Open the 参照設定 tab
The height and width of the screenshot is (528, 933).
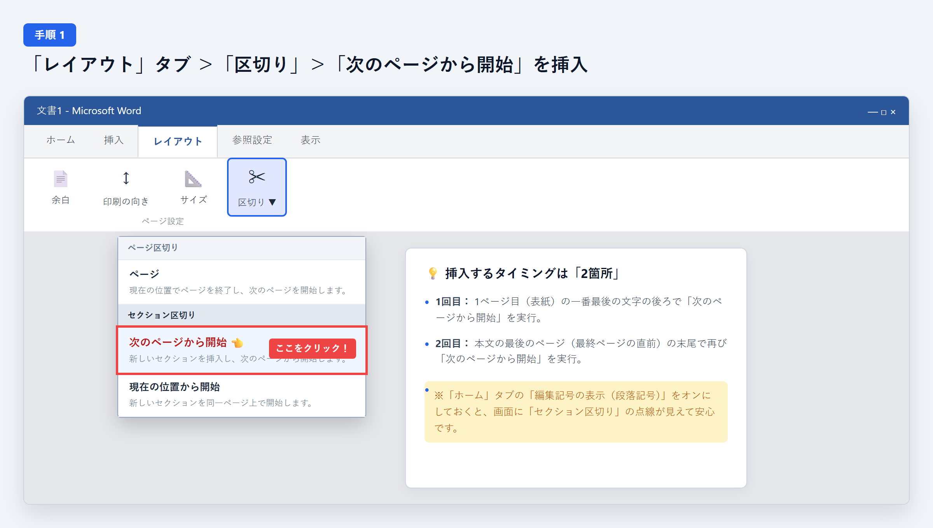point(252,140)
